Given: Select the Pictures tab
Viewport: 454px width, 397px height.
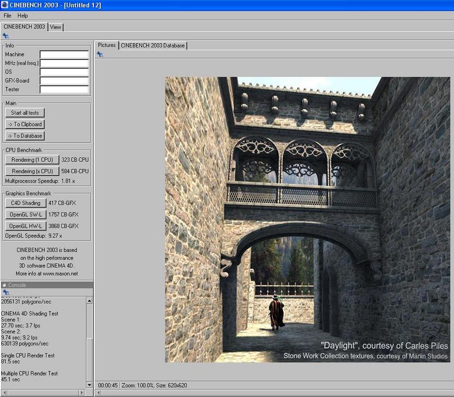Looking at the screenshot, I should 107,45.
